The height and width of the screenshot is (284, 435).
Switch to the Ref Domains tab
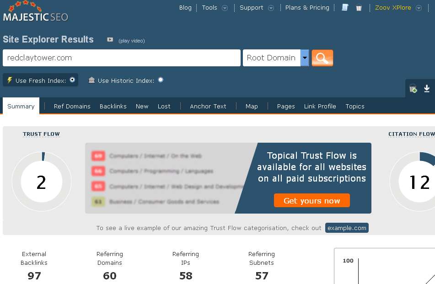click(x=72, y=107)
